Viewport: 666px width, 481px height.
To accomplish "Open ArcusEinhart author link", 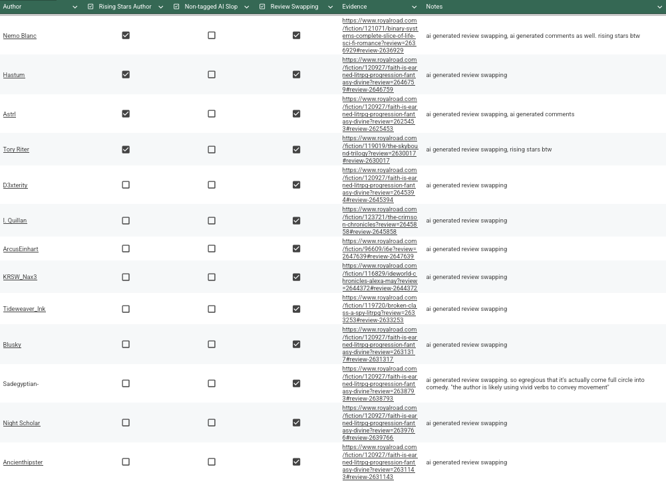I will pyautogui.click(x=21, y=249).
